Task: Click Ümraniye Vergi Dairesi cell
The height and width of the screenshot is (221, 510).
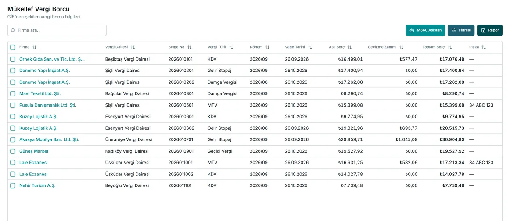Action: (129, 139)
